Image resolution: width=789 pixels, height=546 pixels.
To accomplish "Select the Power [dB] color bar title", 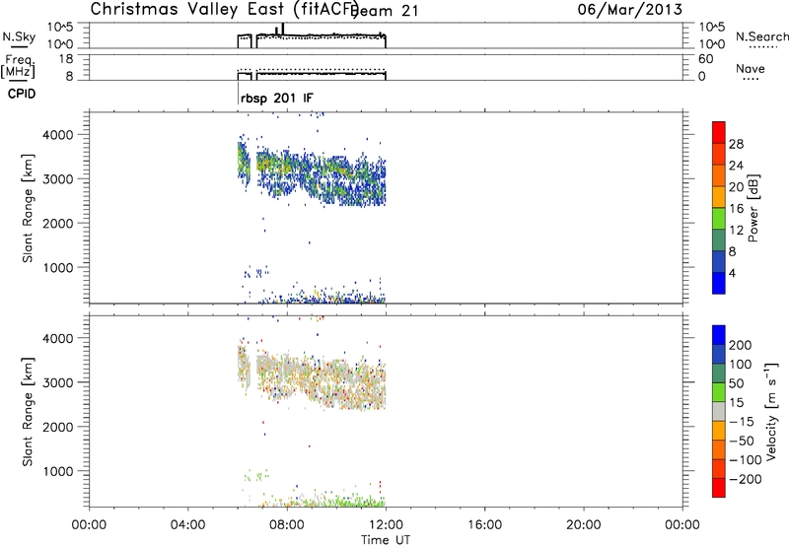I will coord(753,208).
